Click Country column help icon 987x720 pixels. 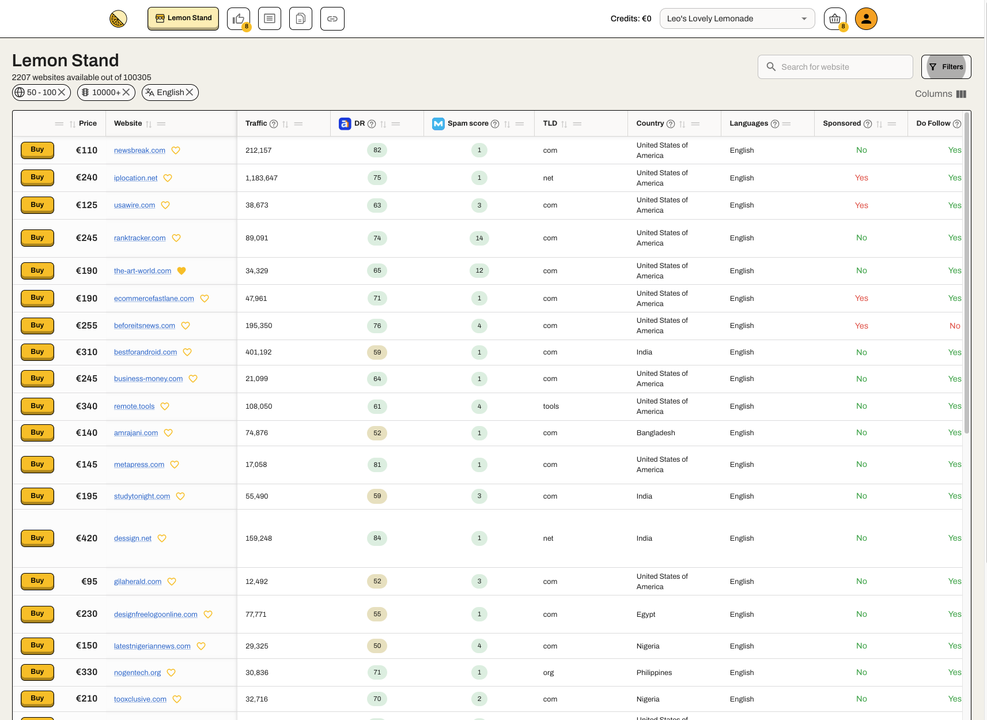pos(671,124)
